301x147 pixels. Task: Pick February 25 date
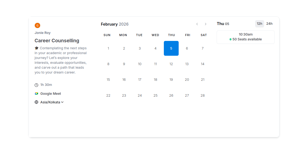(155, 96)
